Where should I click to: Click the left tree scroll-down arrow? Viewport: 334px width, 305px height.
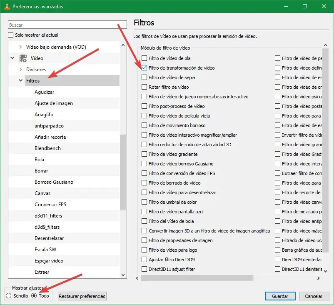point(123,275)
